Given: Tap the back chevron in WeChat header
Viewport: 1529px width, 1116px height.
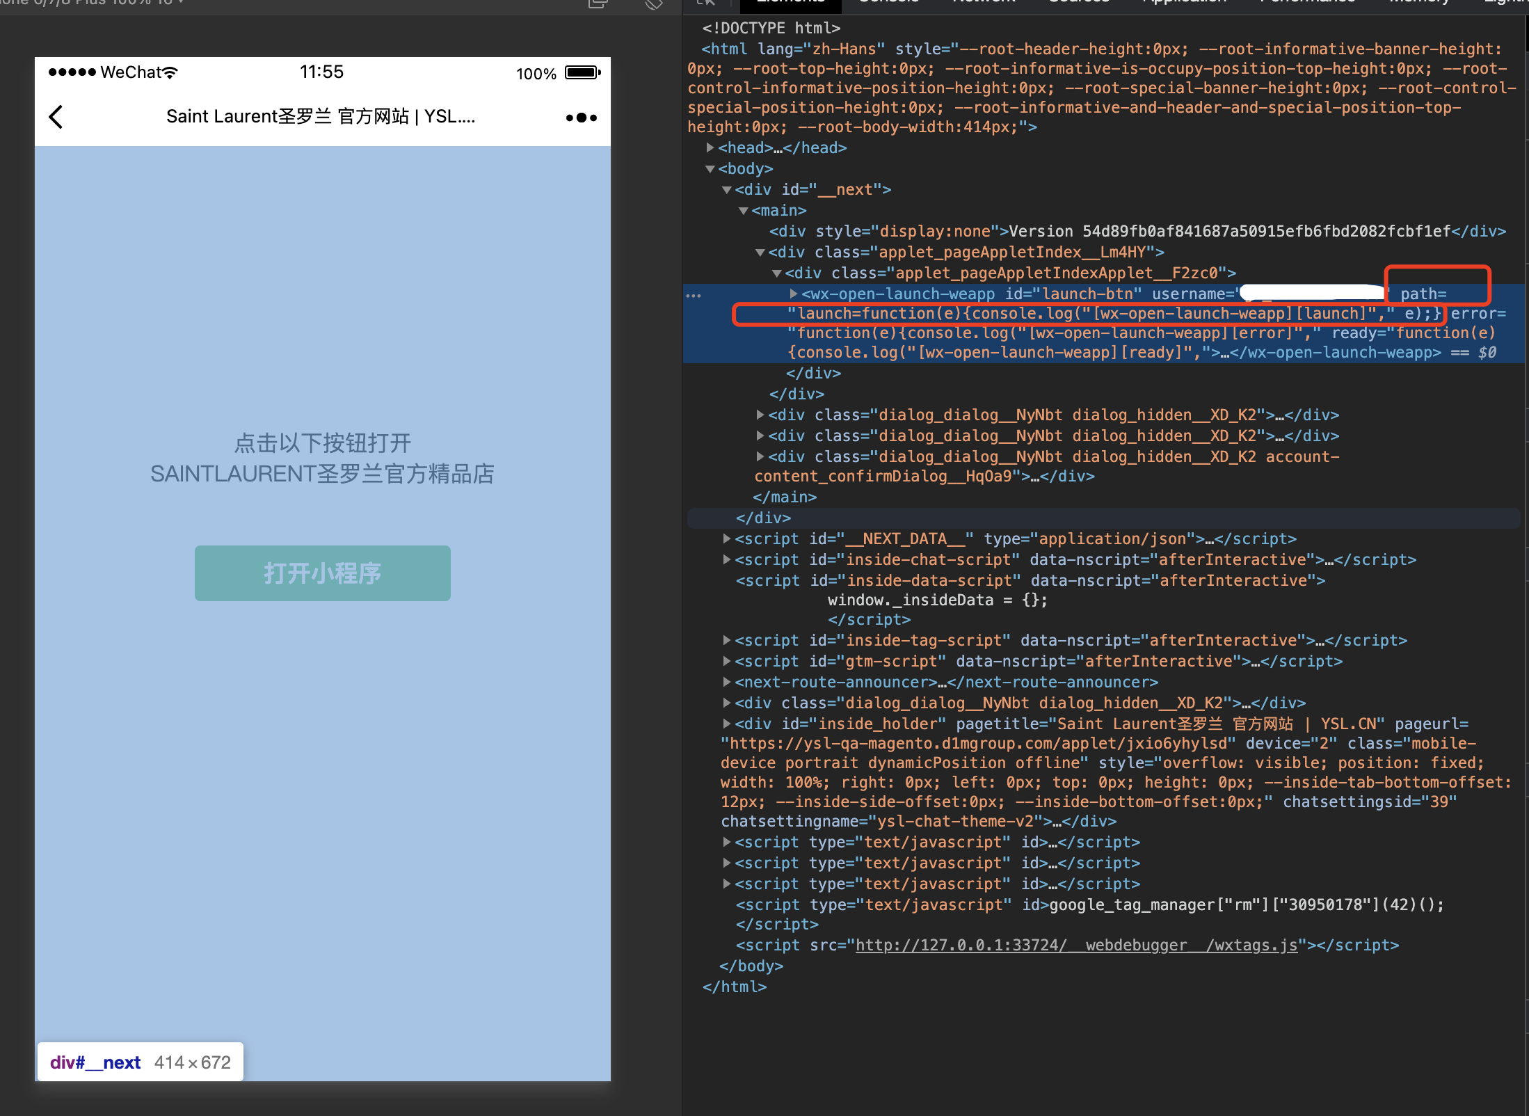Looking at the screenshot, I should tap(56, 117).
